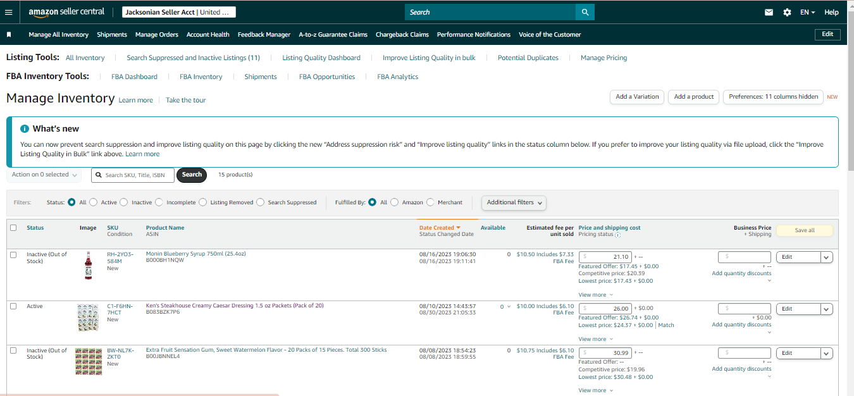
Task: Click the What's new info icon
Action: click(x=25, y=128)
